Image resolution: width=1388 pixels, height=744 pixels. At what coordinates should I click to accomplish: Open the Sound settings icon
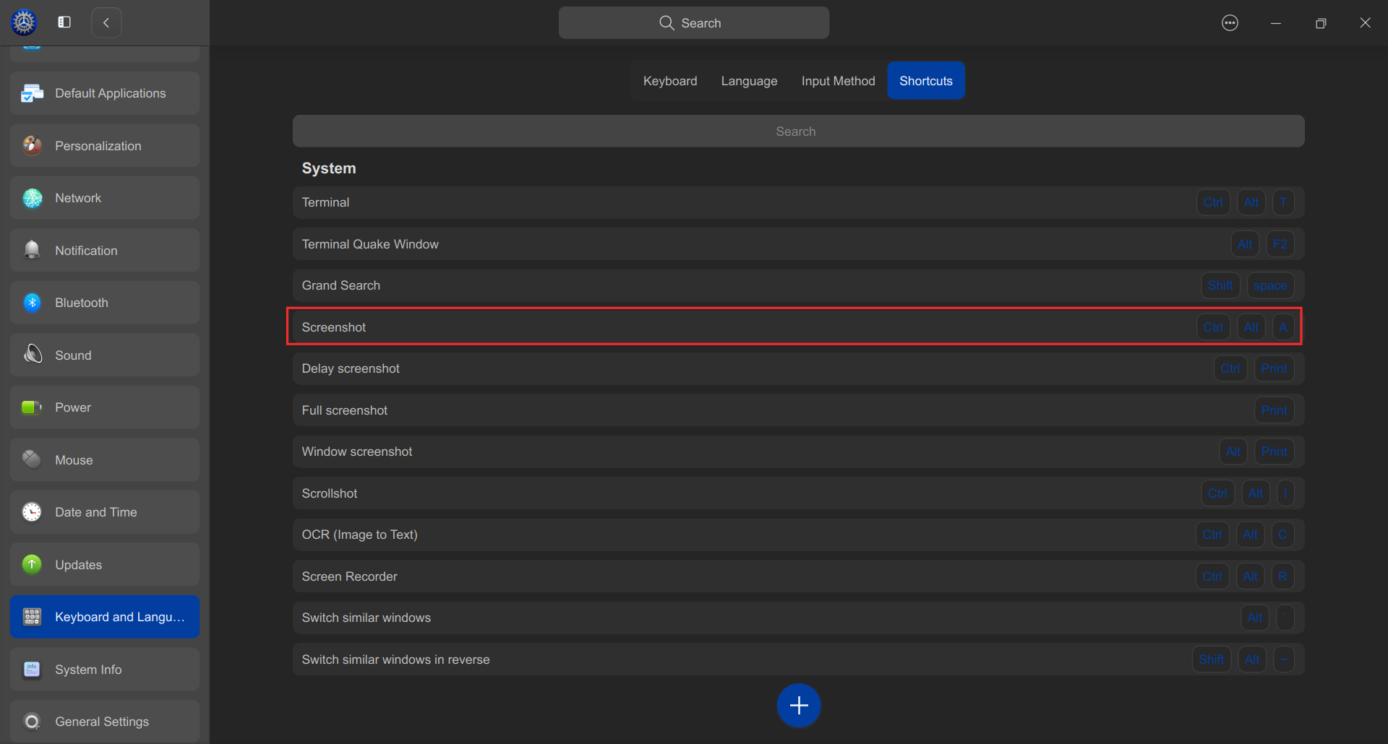coord(33,355)
